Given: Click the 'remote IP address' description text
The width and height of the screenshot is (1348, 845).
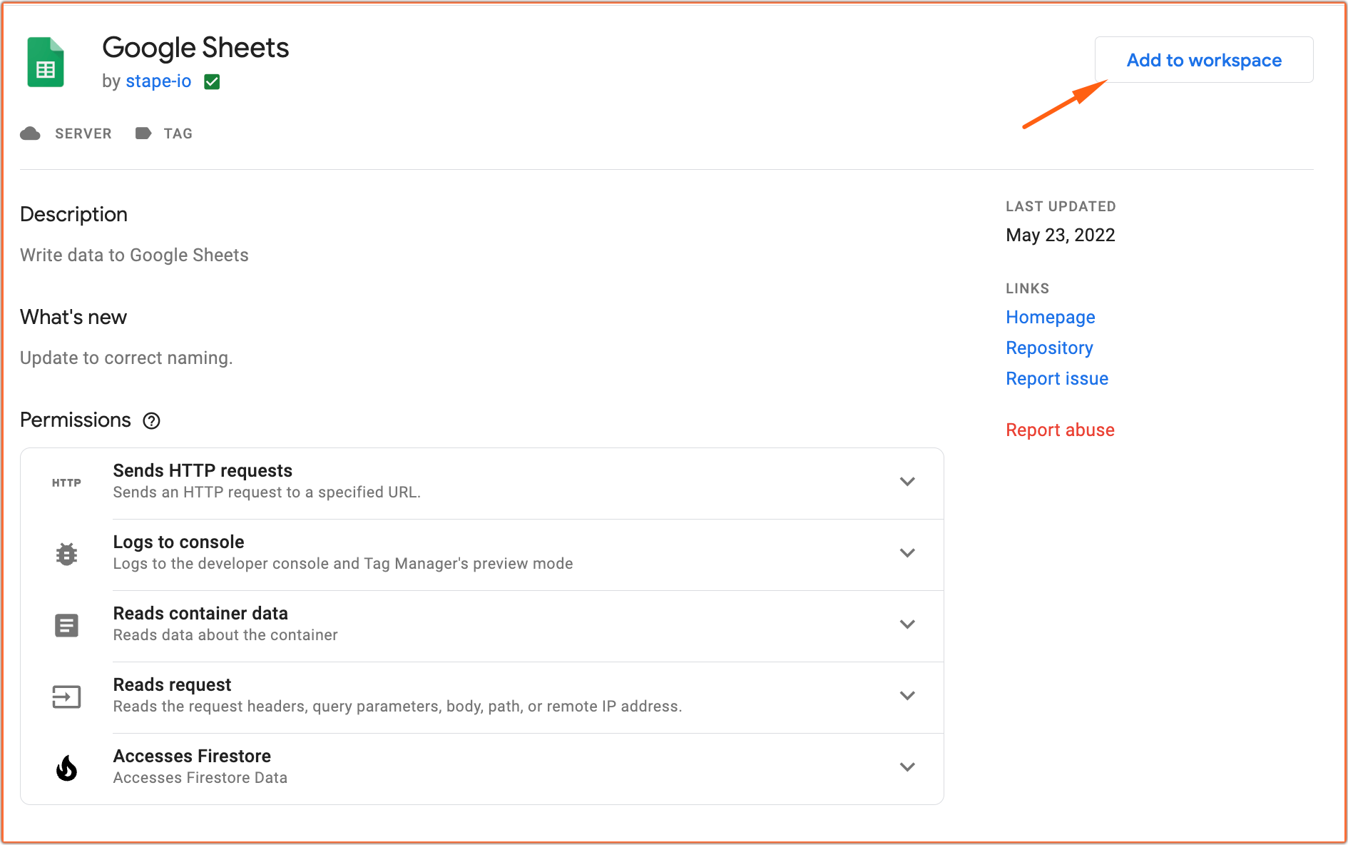Looking at the screenshot, I should (613, 707).
